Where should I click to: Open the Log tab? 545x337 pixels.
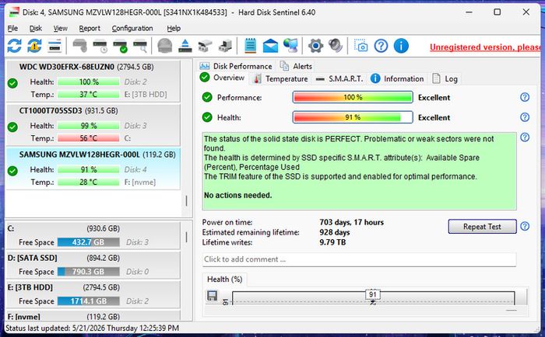(x=445, y=78)
